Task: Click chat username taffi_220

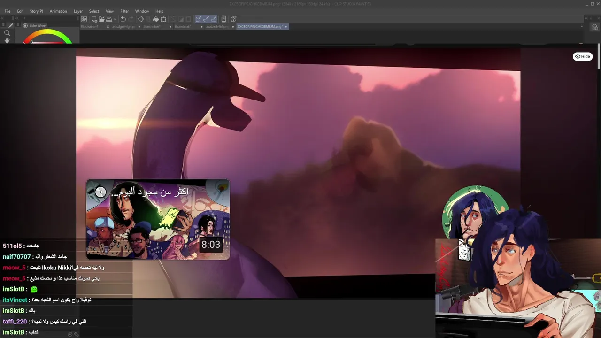Action: (15, 322)
